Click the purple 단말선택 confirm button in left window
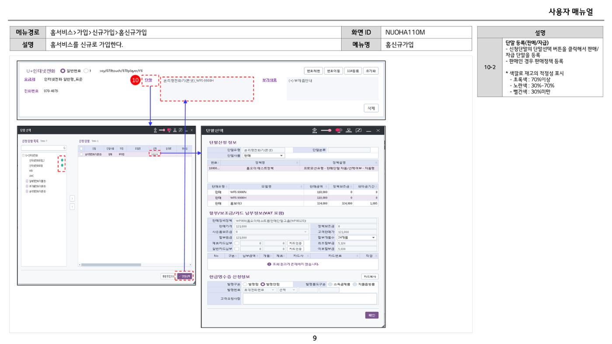This screenshot has width=612, height=344. (184, 276)
